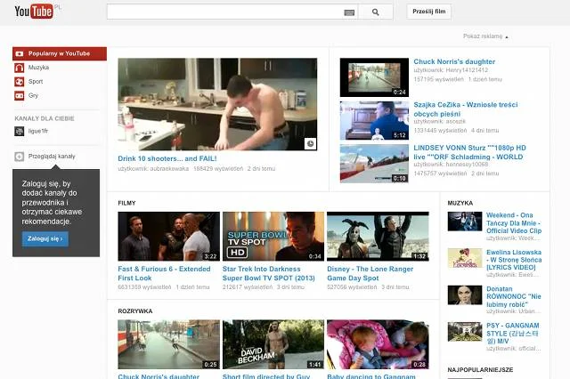Open 'Donatan RÓWNONOC' title link
Image resolution: width=570 pixels, height=379 pixels.
(514, 296)
